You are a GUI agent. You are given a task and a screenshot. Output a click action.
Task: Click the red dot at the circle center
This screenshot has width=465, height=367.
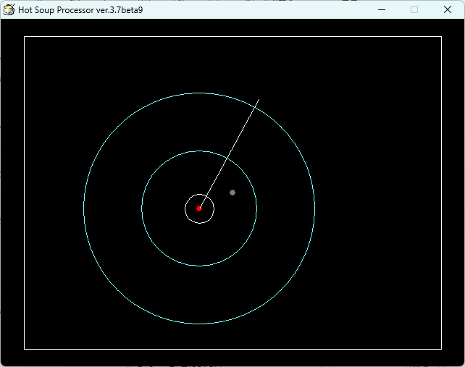pos(199,208)
